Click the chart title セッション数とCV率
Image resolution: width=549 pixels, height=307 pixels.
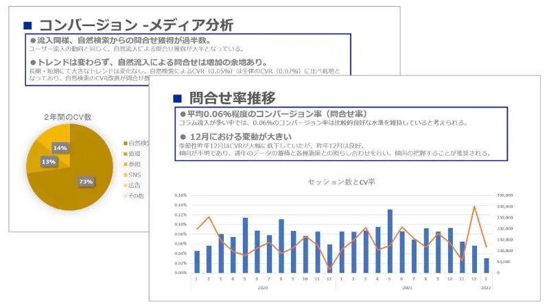tap(341, 182)
